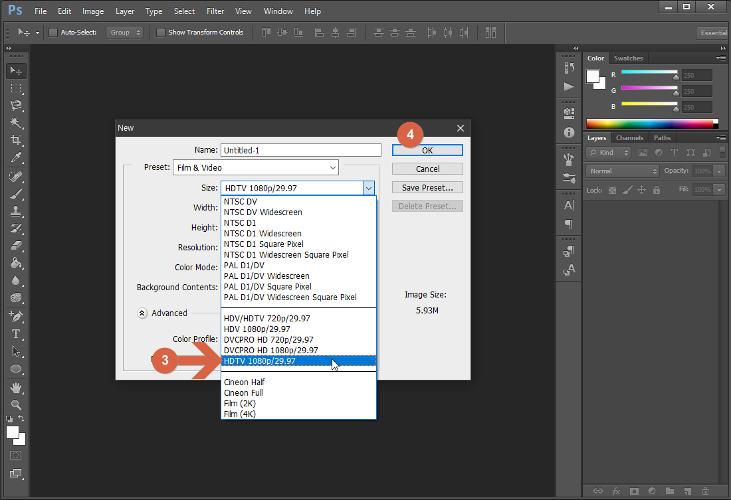Open the Paragraph panel icon
Viewport: 731px width, 500px height.
pyautogui.click(x=569, y=224)
